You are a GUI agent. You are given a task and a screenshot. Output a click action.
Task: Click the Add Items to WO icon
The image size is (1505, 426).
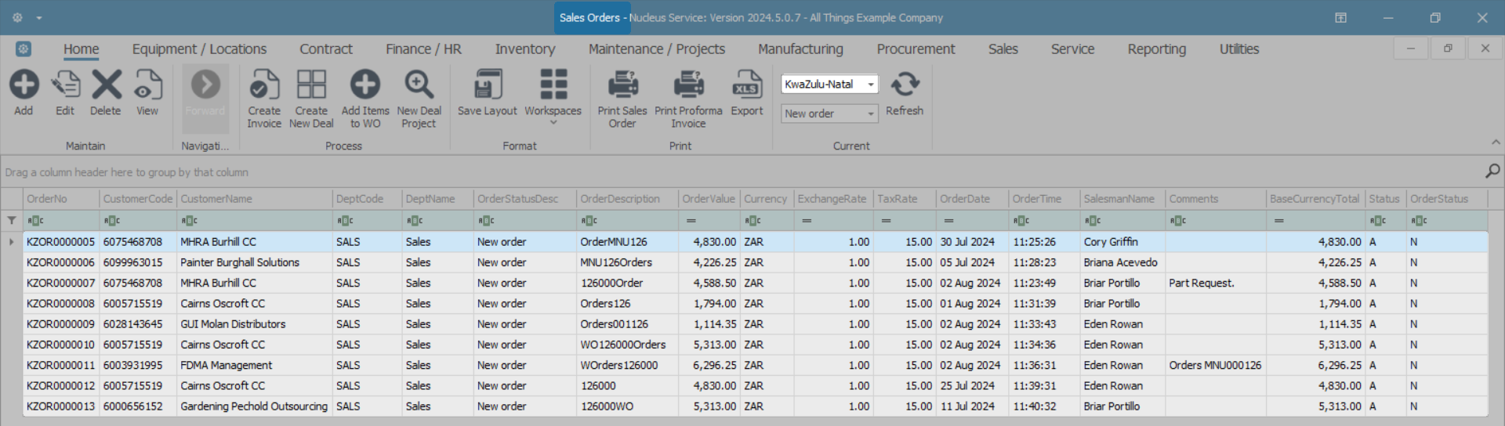[364, 85]
